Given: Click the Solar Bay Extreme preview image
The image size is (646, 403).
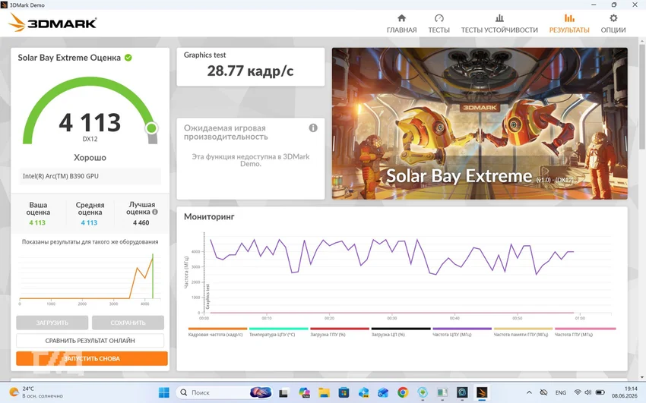Looking at the screenshot, I should pos(480,124).
